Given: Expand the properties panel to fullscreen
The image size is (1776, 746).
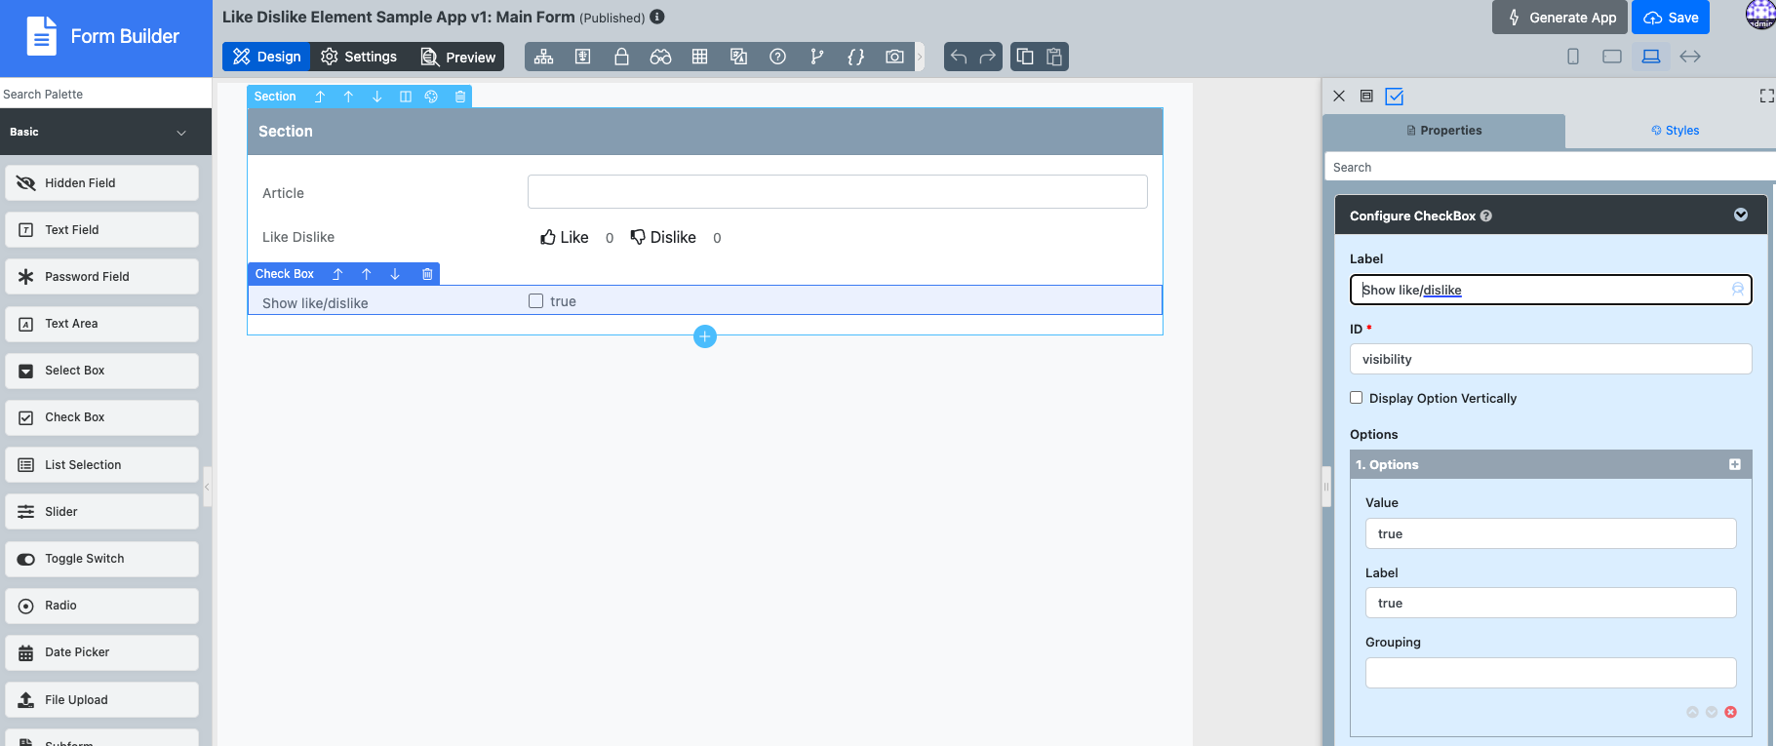Looking at the screenshot, I should click(1766, 96).
